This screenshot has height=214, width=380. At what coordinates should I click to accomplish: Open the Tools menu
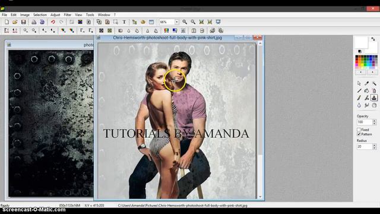pyautogui.click(x=90, y=15)
